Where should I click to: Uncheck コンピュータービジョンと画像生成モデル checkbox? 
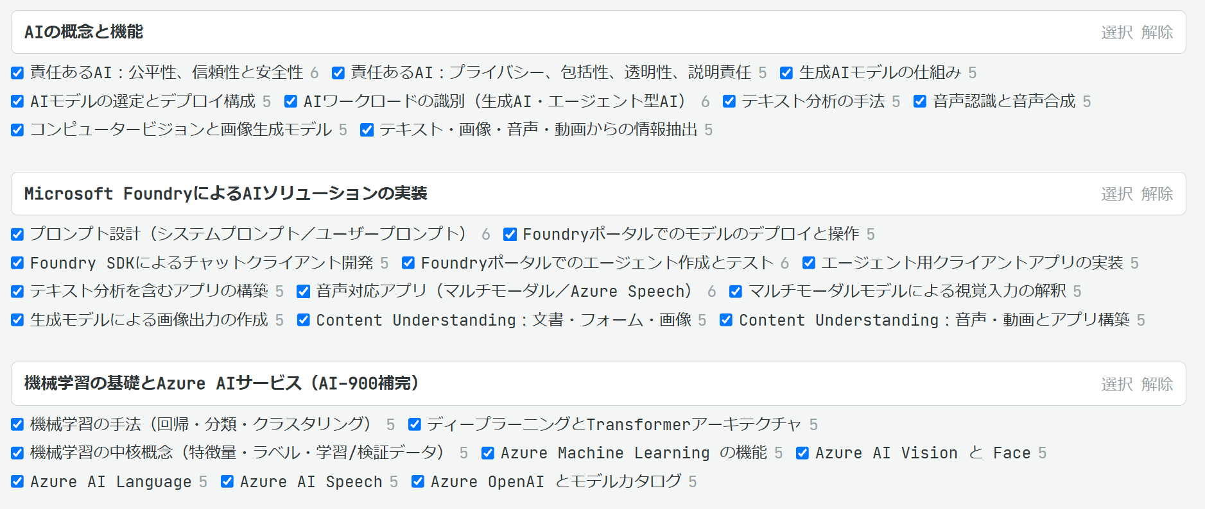[17, 130]
